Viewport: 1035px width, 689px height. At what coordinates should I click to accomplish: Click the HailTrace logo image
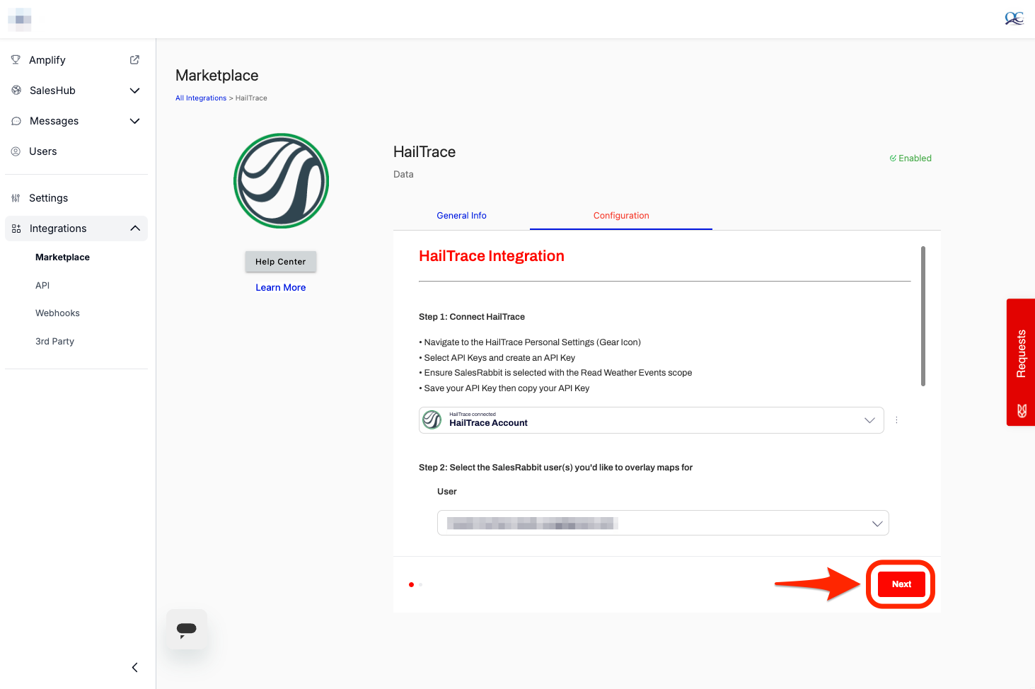coord(281,181)
